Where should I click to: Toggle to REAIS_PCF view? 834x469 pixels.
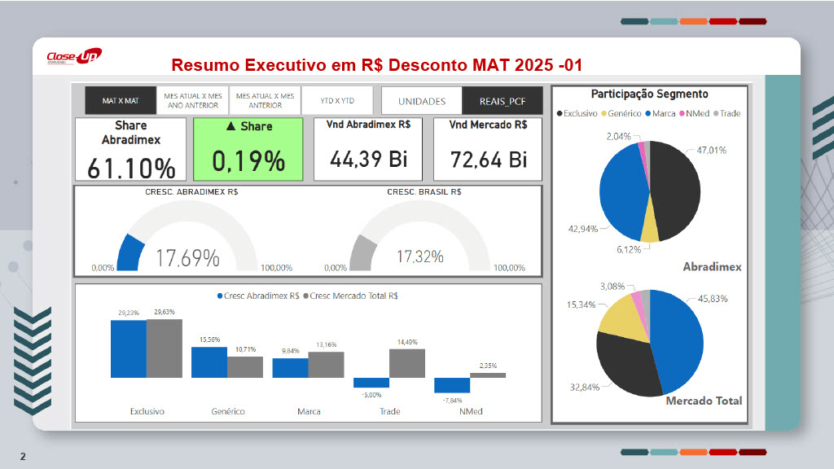pos(502,101)
